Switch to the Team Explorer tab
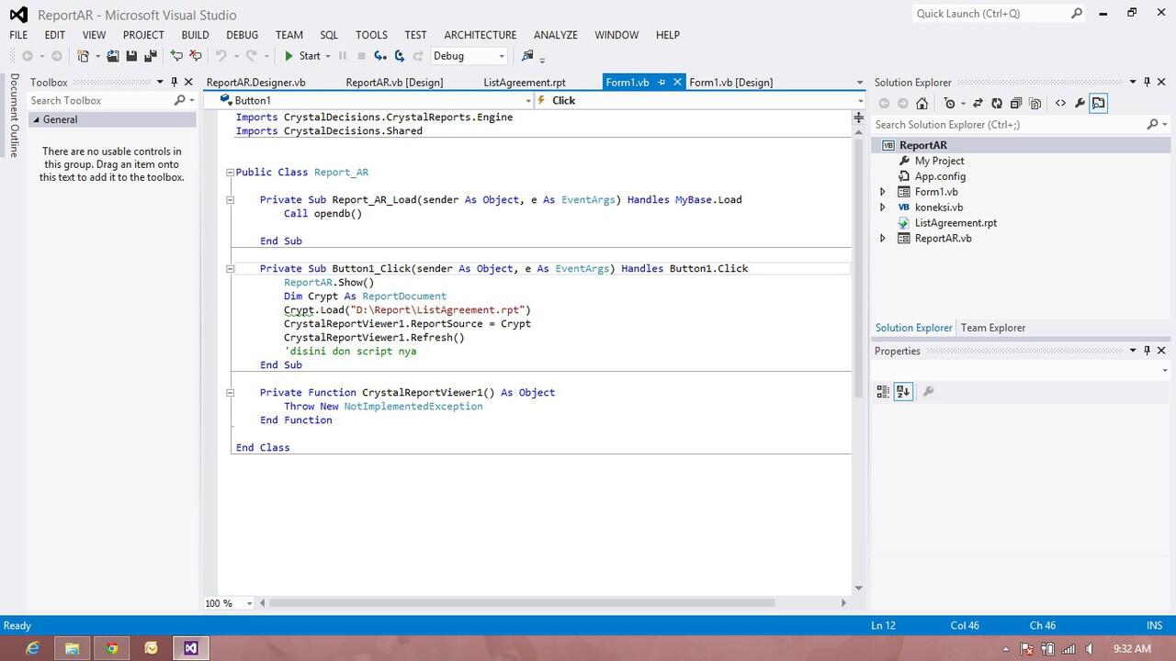Viewport: 1176px width, 661px height. point(993,328)
